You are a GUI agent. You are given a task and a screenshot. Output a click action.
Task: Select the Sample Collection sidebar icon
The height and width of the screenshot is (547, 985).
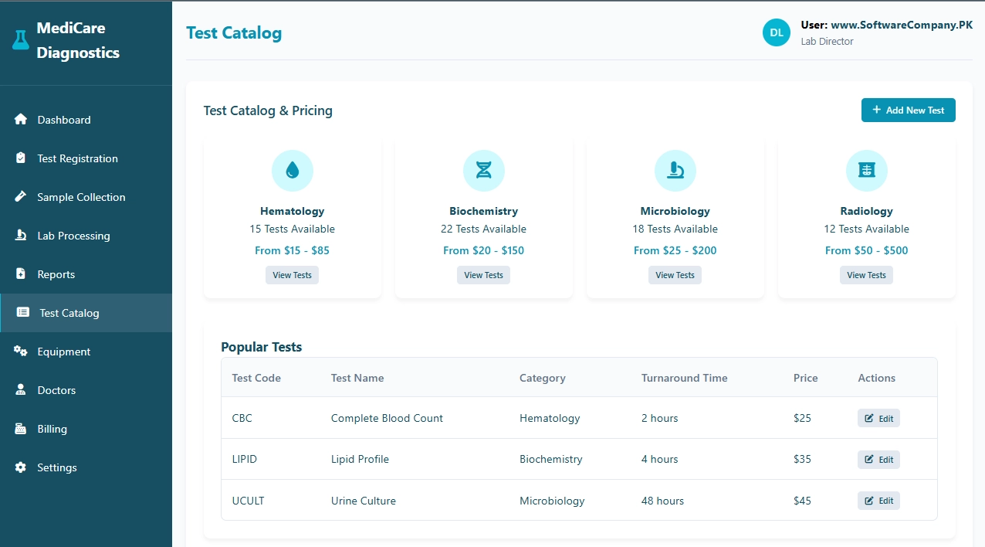pyautogui.click(x=22, y=197)
